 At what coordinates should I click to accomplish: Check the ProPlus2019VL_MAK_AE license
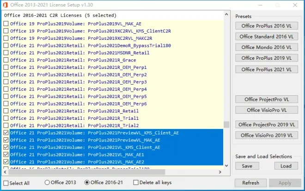6,24
